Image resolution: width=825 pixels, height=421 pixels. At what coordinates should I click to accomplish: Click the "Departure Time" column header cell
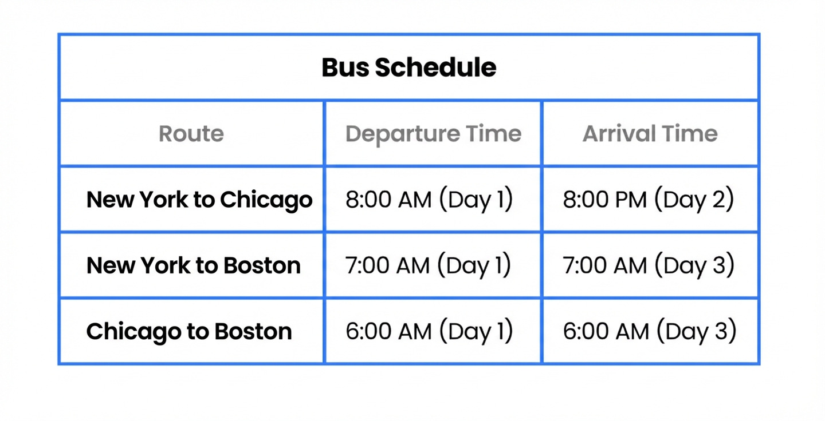tap(433, 134)
